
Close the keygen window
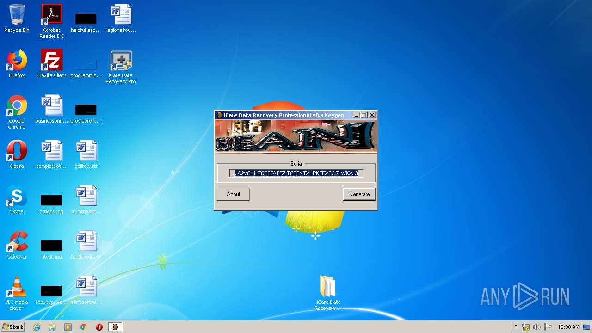coord(372,115)
